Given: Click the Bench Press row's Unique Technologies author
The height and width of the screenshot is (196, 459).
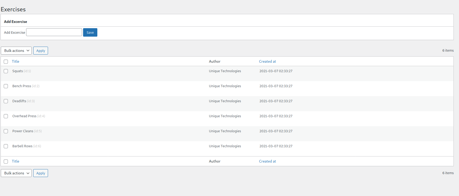Looking at the screenshot, I should point(225,86).
